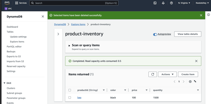Close the DynamoDB sidebar panel

[43, 17]
